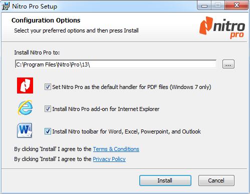Click the Internet Explorer icon

[x=25, y=107]
